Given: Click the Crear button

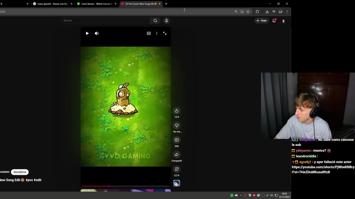Looking at the screenshot, I should 261,20.
